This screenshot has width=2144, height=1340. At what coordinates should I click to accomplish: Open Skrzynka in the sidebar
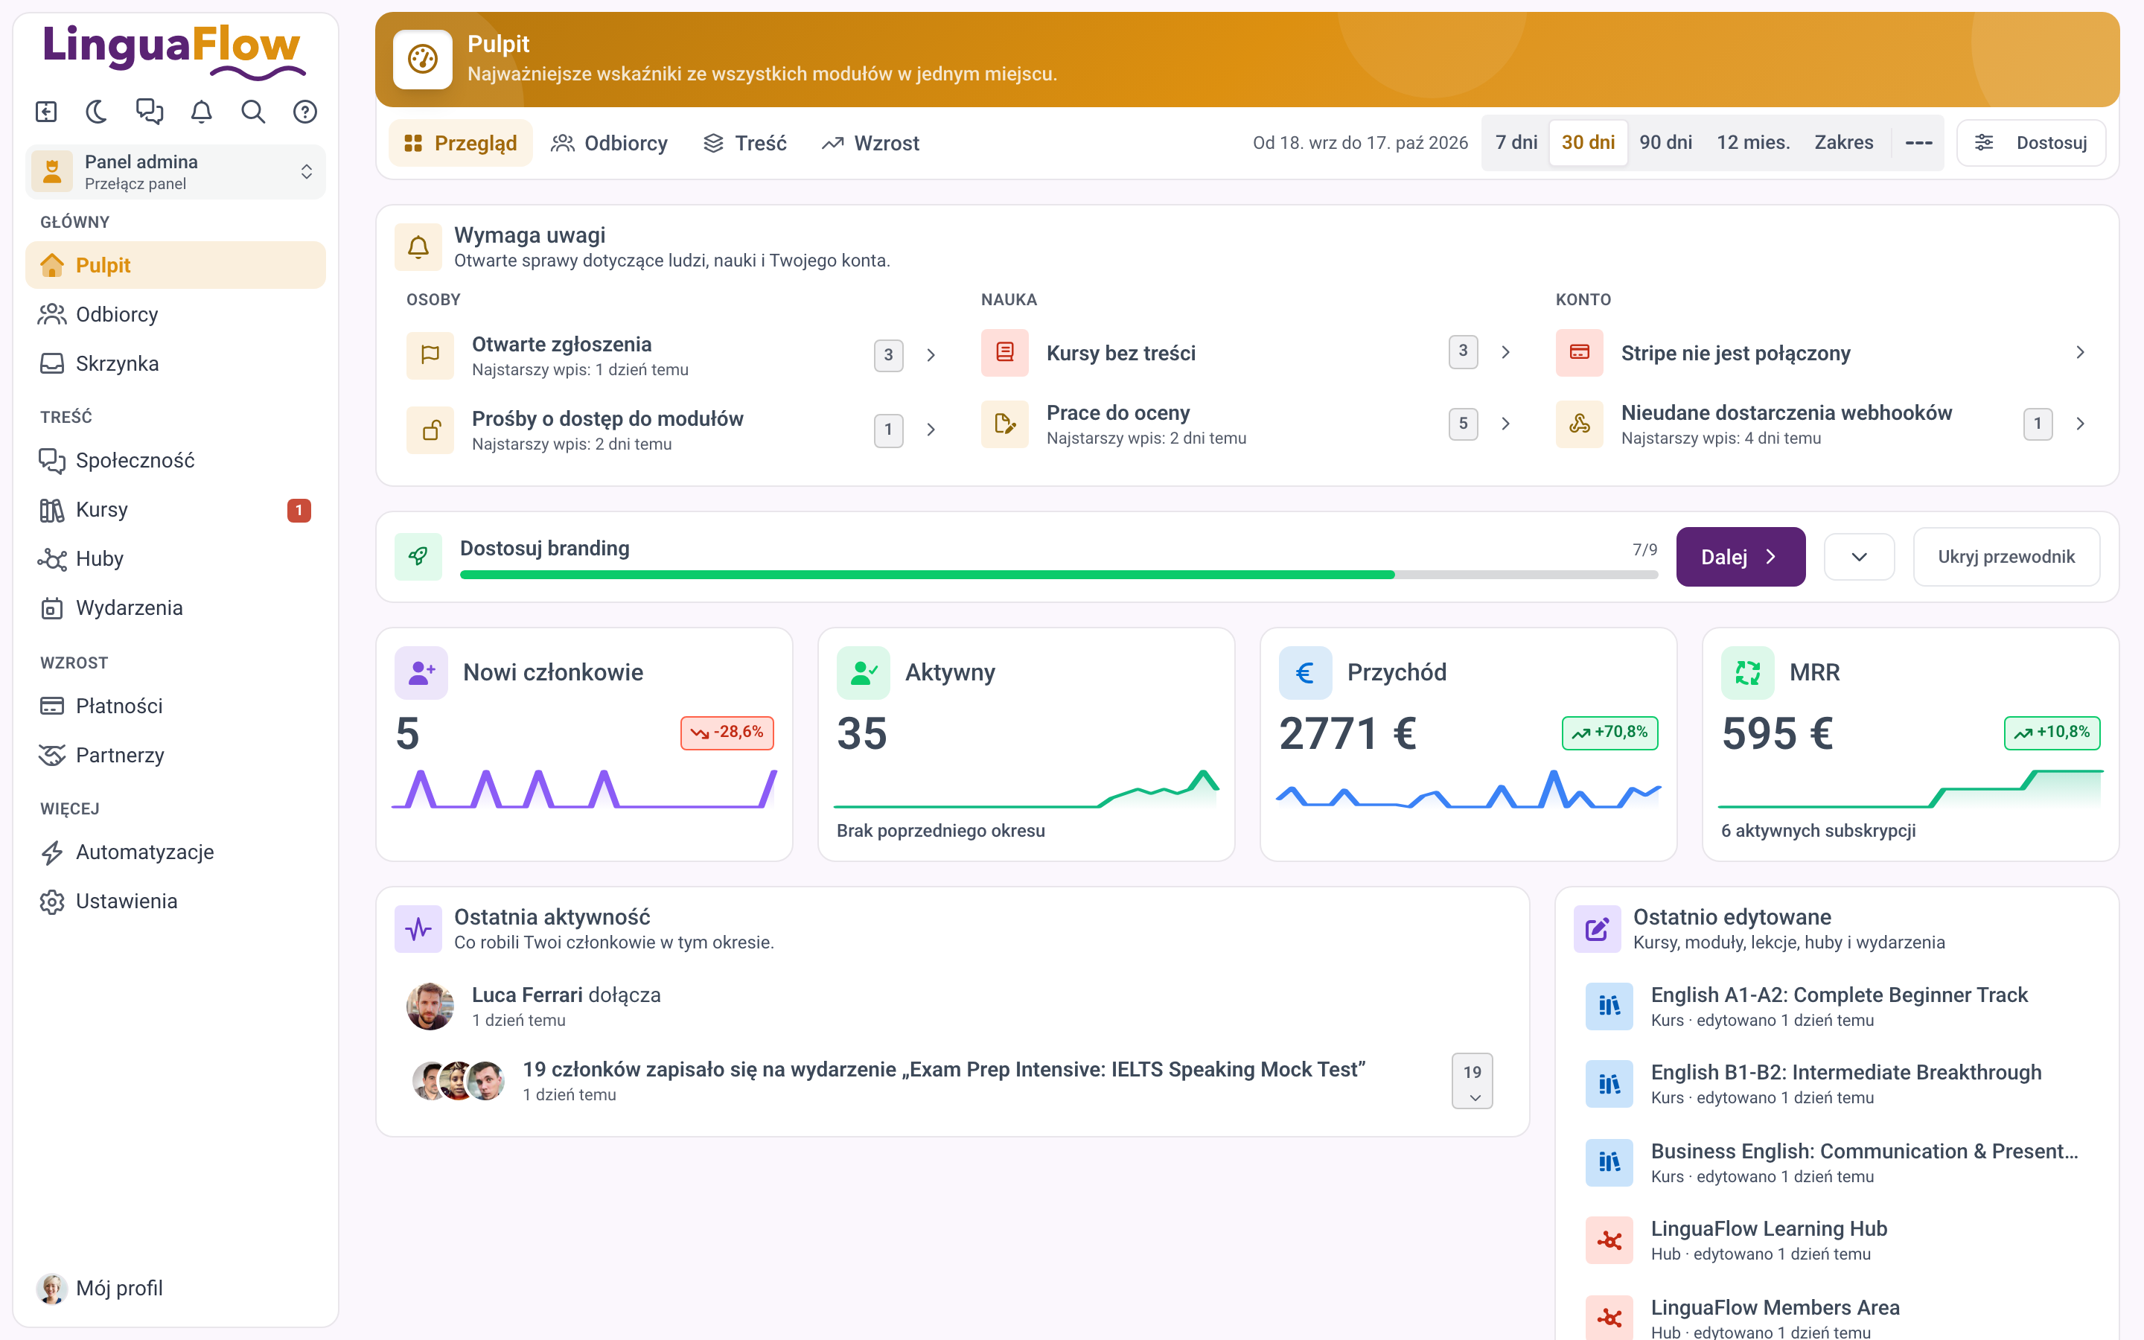(176, 363)
